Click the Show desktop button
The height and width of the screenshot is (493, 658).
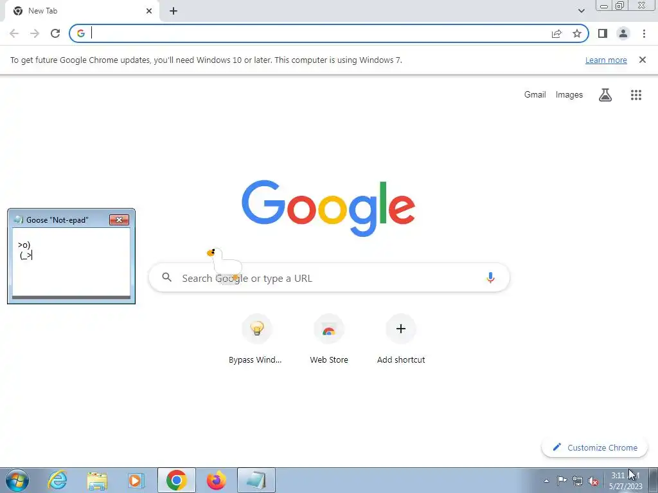[x=653, y=480]
